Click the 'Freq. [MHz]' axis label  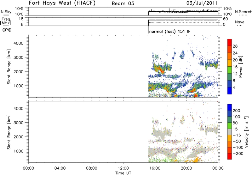point(6,21)
